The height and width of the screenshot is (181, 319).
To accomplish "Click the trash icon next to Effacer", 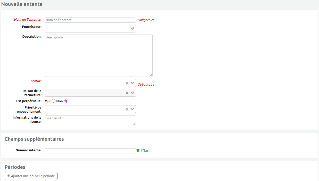I will 138,151.
